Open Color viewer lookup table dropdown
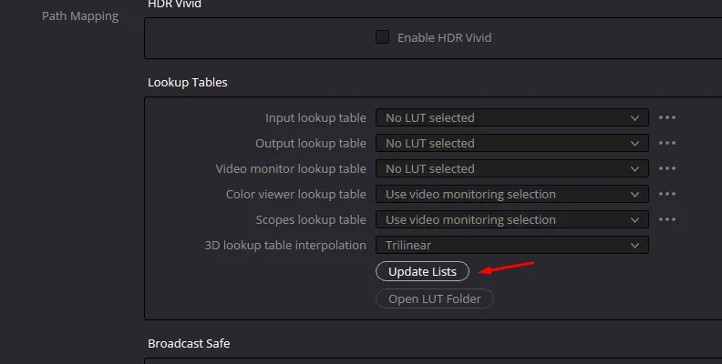Image resolution: width=722 pixels, height=364 pixels. pyautogui.click(x=511, y=194)
